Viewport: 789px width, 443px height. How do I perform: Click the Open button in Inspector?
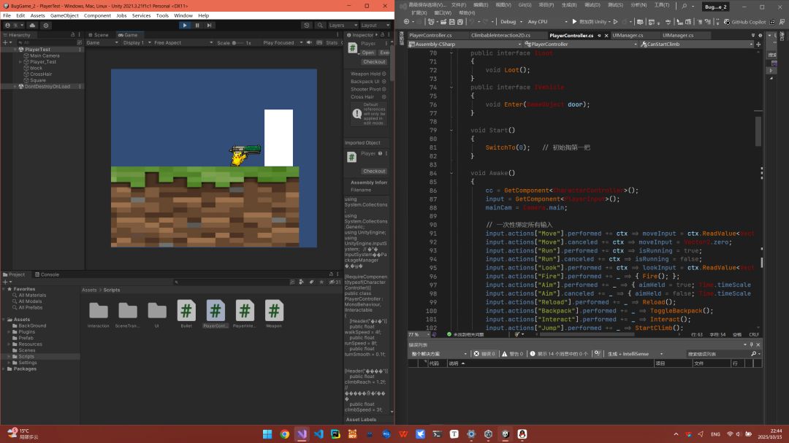[368, 53]
